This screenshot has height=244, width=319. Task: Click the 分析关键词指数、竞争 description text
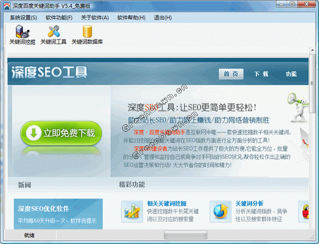(262, 211)
